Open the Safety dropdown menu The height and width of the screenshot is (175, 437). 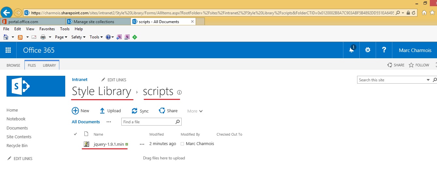78,37
